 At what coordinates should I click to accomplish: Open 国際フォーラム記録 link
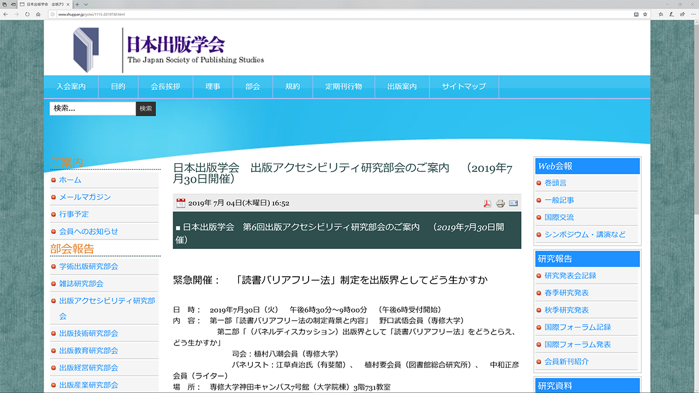[x=578, y=327]
